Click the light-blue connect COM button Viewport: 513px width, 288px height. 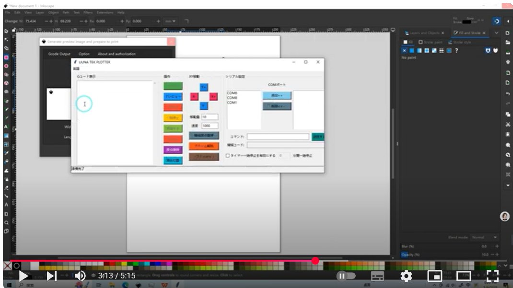[277, 95]
